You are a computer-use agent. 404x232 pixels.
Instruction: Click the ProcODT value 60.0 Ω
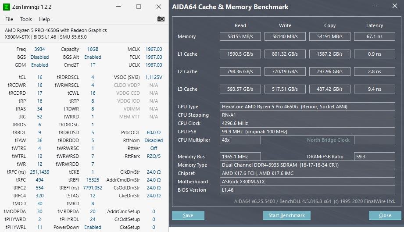154,132
